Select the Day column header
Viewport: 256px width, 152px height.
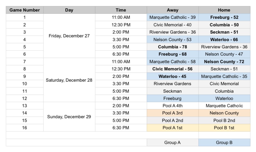click(x=69, y=10)
